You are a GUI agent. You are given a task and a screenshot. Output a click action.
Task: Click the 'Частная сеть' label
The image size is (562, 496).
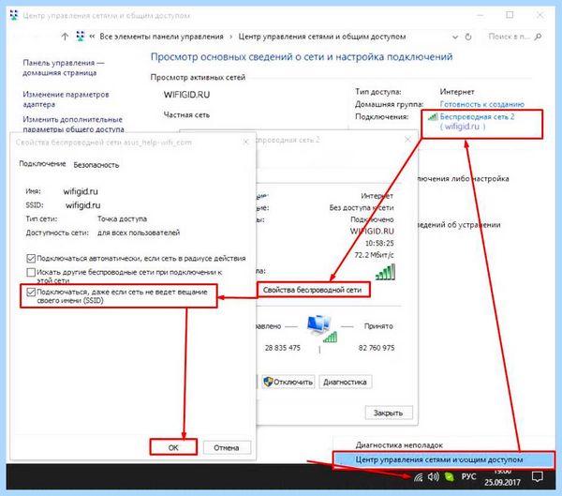(186, 114)
